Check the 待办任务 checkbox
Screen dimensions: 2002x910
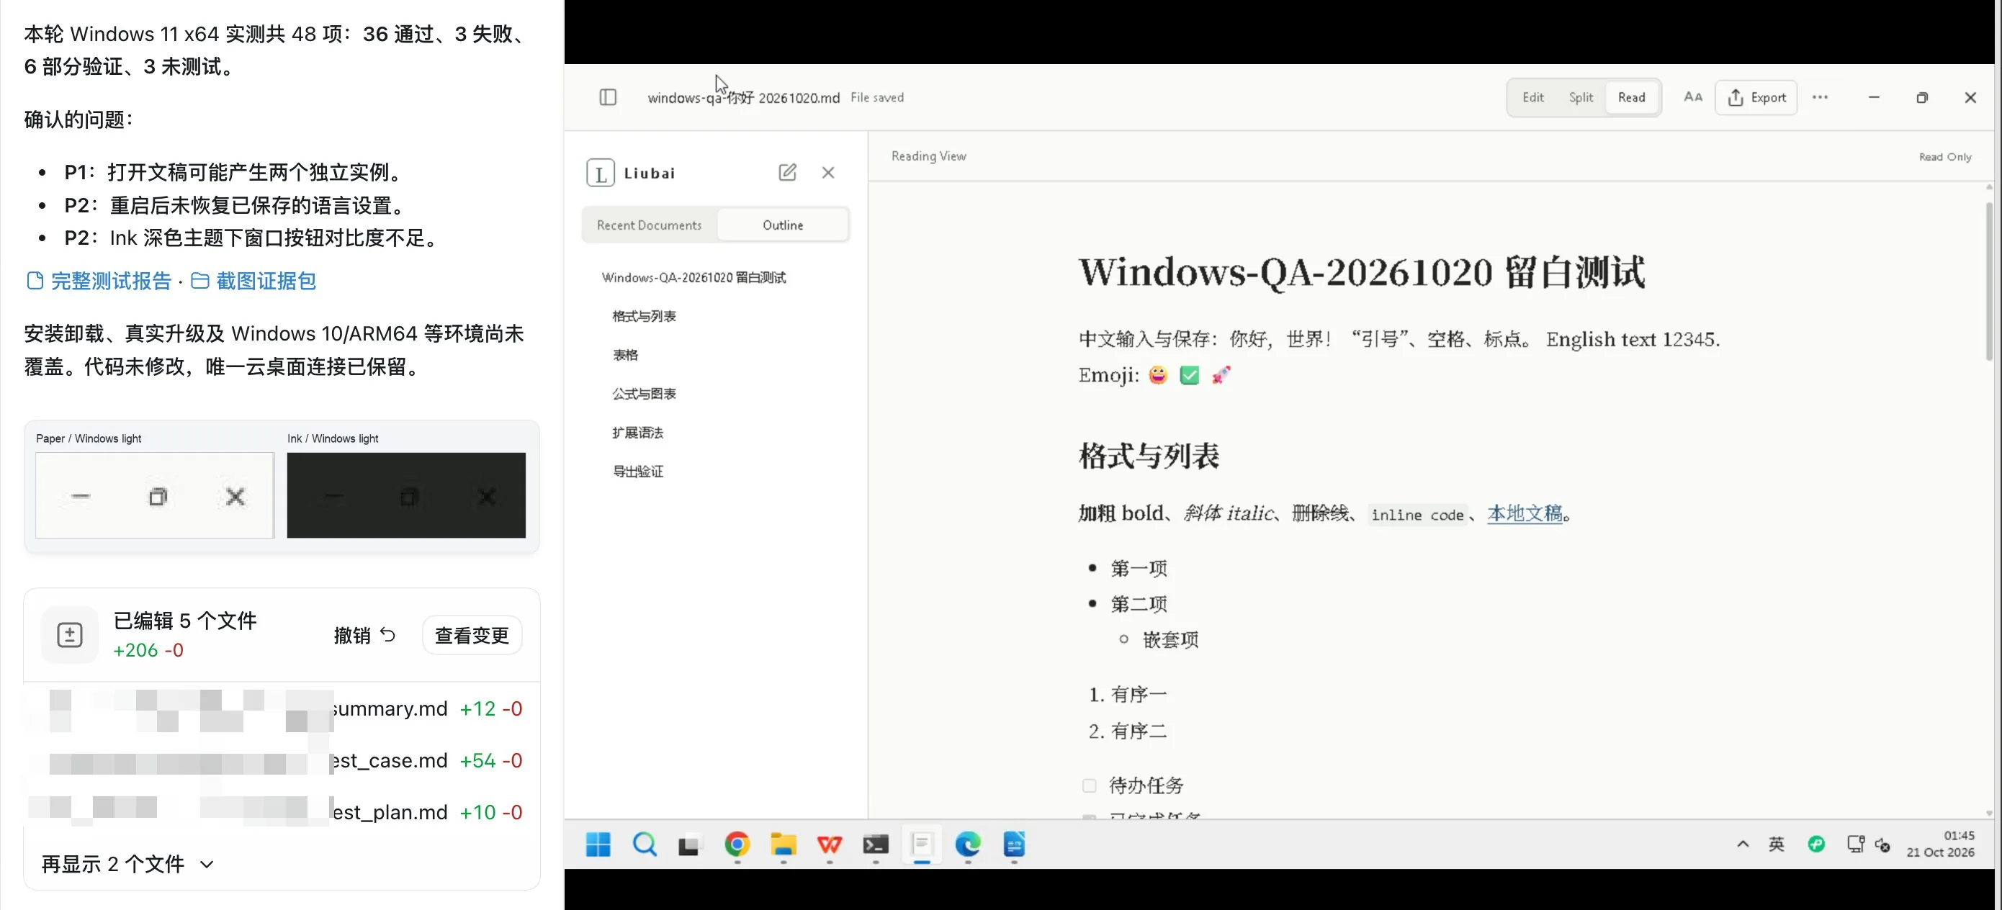(1089, 785)
